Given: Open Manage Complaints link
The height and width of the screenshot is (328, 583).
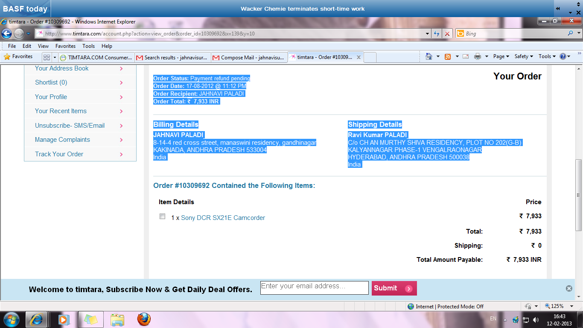Looking at the screenshot, I should pos(63,140).
